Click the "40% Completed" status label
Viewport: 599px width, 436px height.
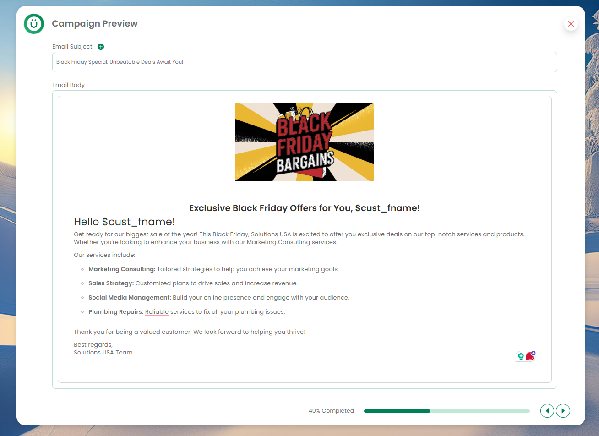(x=331, y=411)
